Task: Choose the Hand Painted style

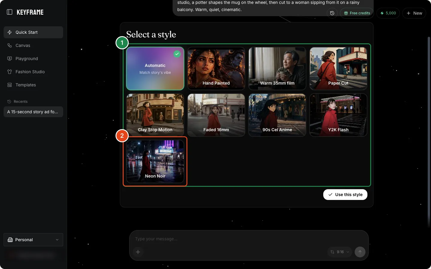Action: 216,68
